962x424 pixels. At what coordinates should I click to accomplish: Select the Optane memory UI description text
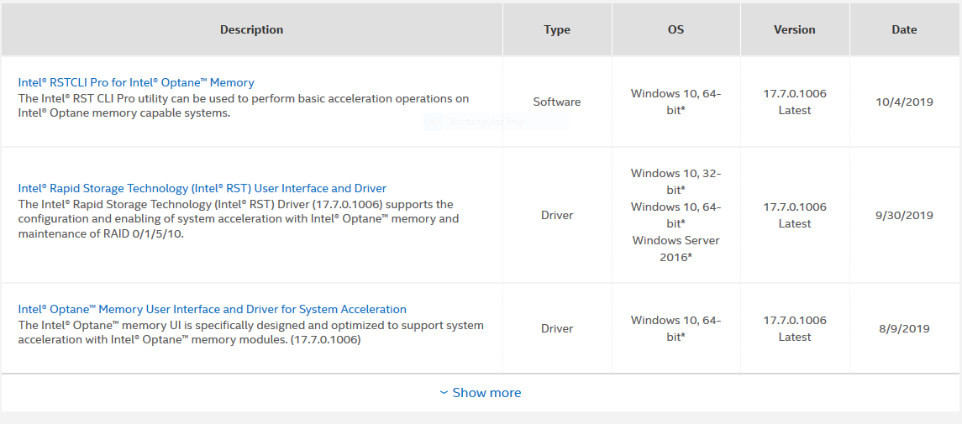point(251,332)
